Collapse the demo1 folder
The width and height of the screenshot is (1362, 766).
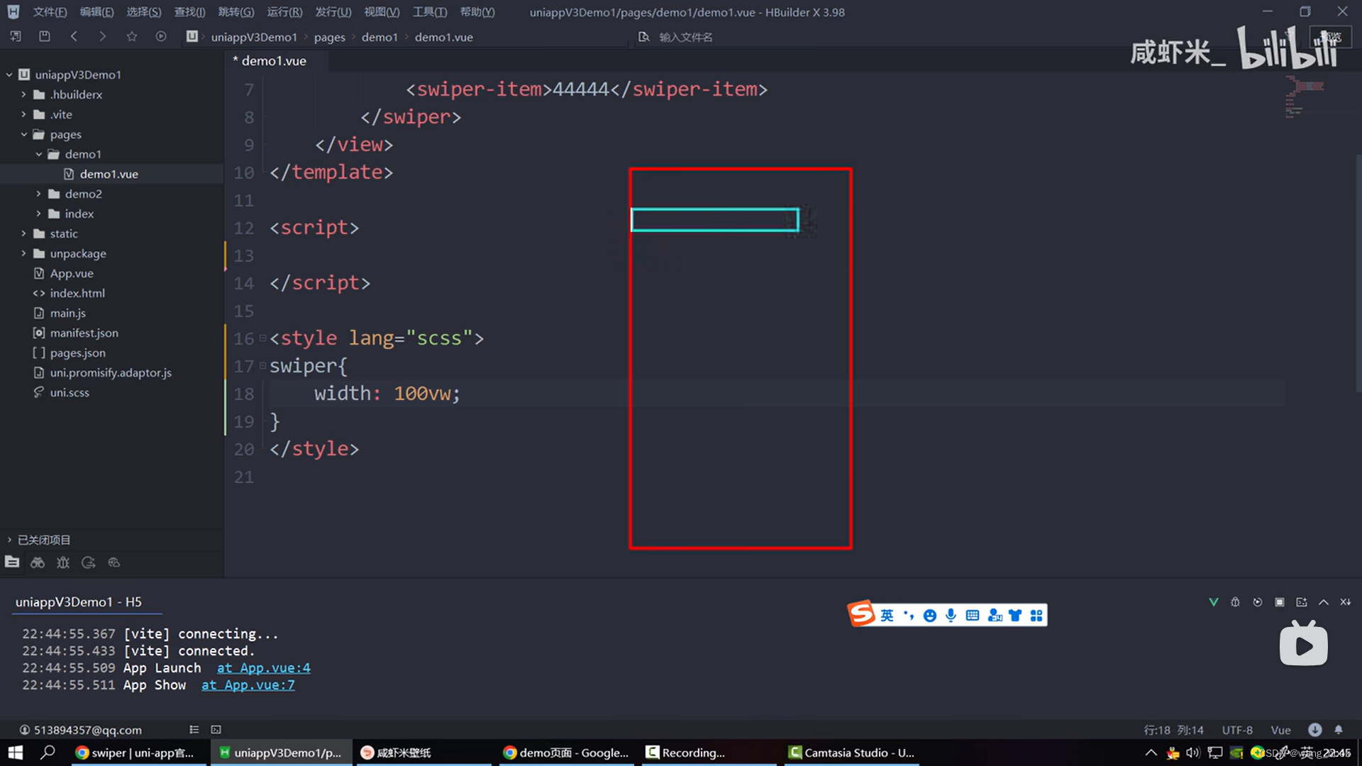pyautogui.click(x=38, y=154)
